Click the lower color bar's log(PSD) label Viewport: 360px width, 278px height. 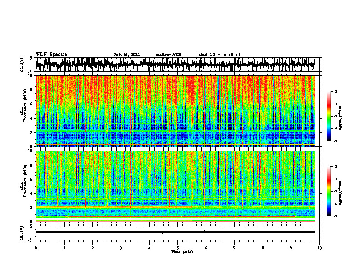point(340,193)
